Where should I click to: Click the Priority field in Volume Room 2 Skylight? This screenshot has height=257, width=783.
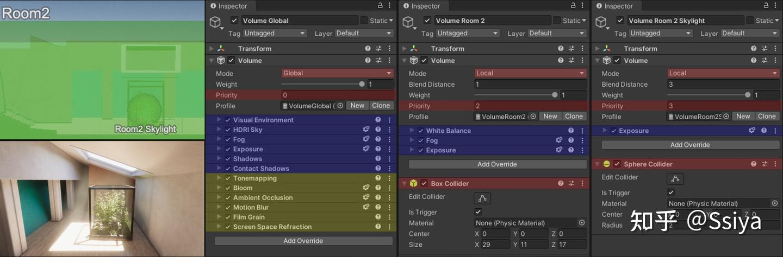pyautogui.click(x=723, y=106)
